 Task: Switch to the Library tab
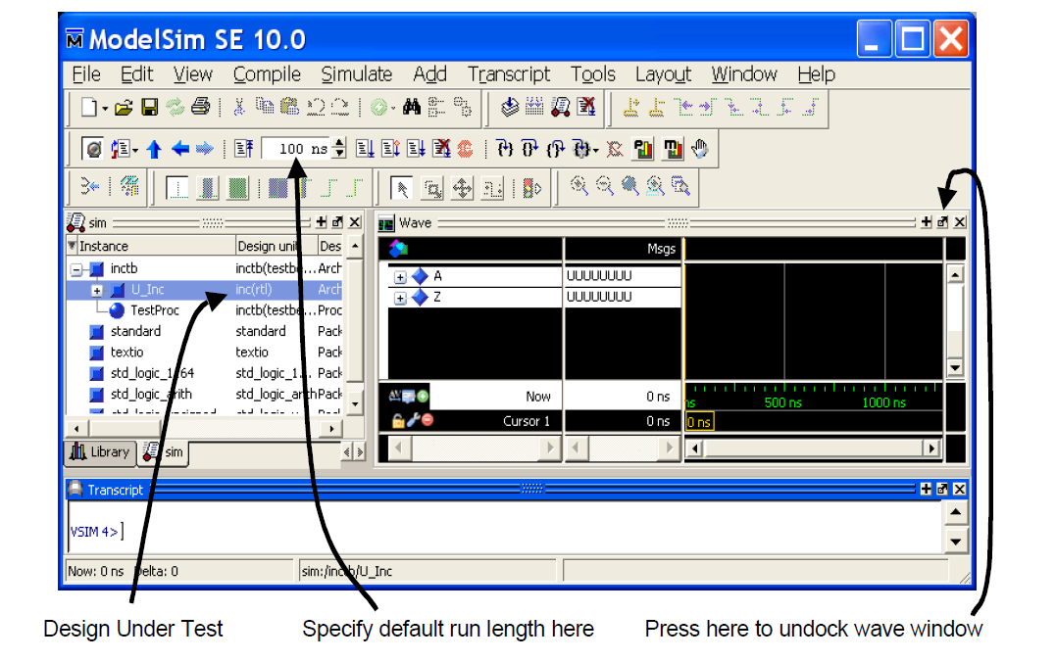pyautogui.click(x=100, y=451)
